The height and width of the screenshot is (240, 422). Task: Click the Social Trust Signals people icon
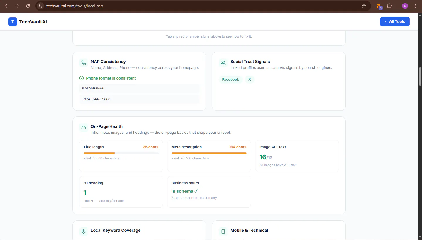coord(223,63)
